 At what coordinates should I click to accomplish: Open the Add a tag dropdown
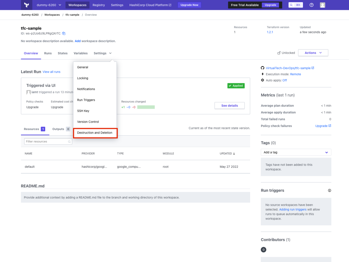click(x=296, y=152)
